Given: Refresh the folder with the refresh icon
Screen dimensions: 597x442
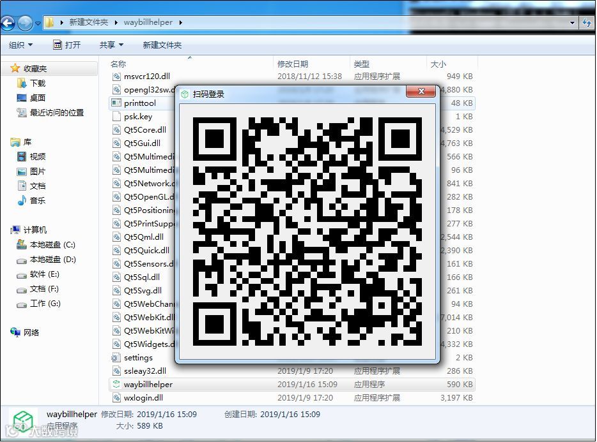Looking at the screenshot, I should [x=586, y=23].
